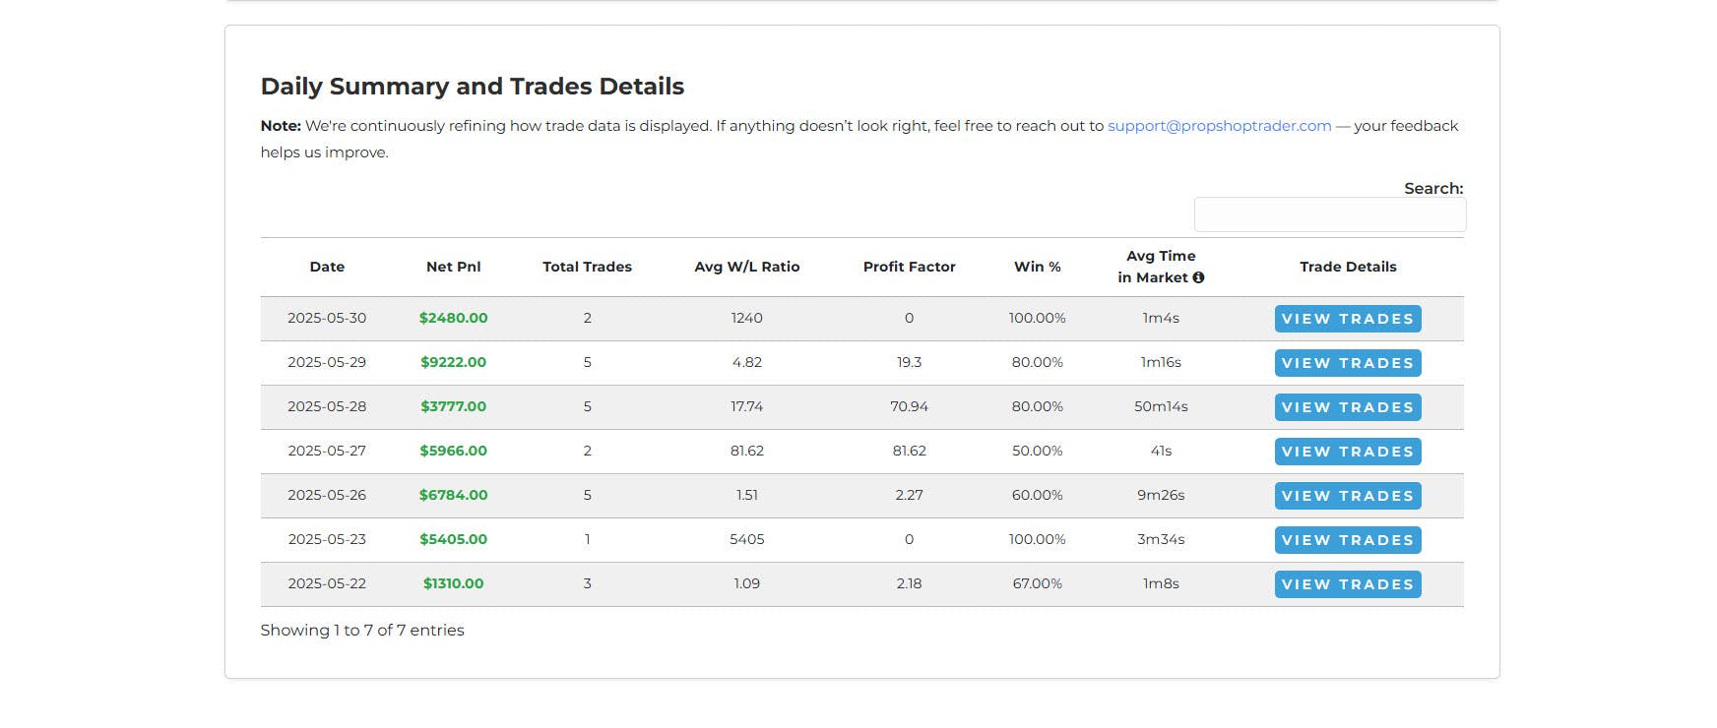The width and height of the screenshot is (1717, 728).
Task: Open trade details for 2025-05-23
Action: [x=1348, y=540]
